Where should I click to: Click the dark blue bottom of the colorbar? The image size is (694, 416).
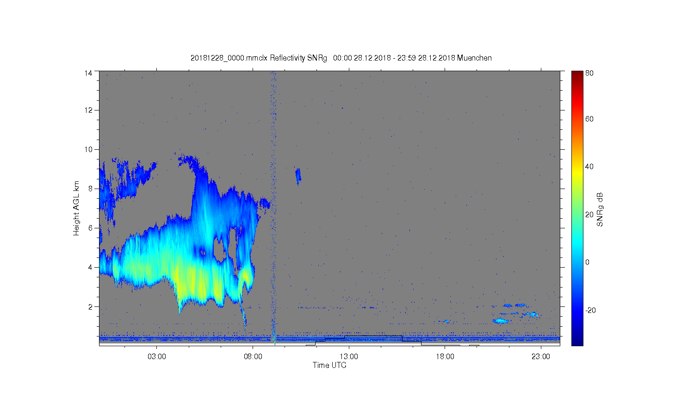tap(577, 340)
